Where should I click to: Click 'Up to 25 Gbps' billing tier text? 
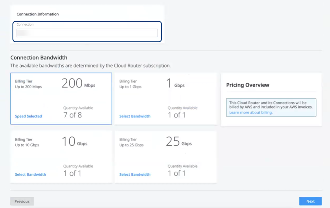click(x=131, y=145)
